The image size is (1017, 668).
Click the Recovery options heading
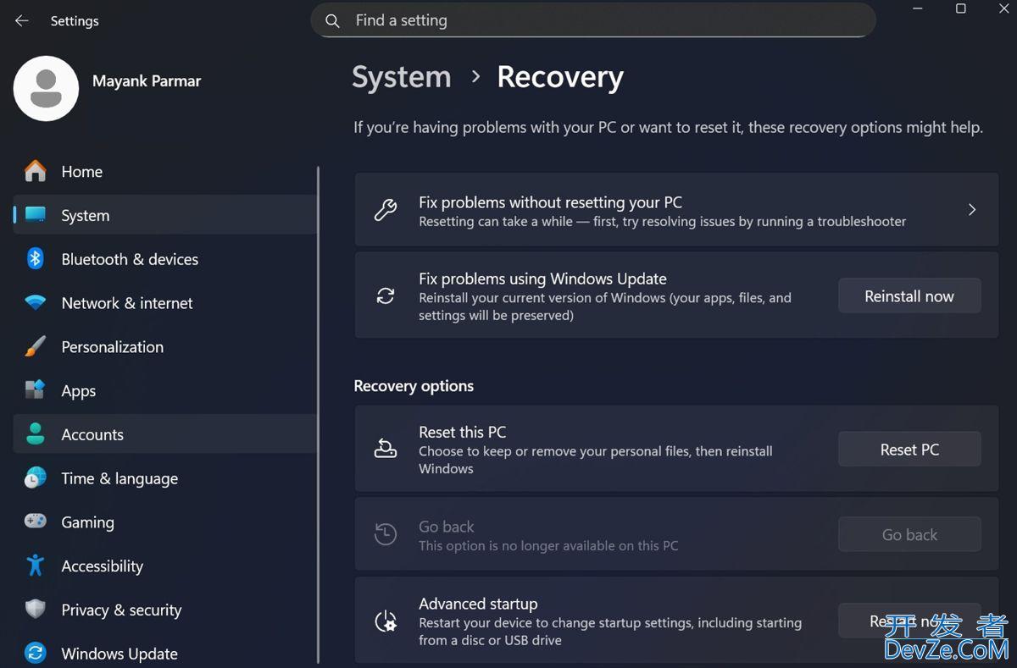pos(414,386)
